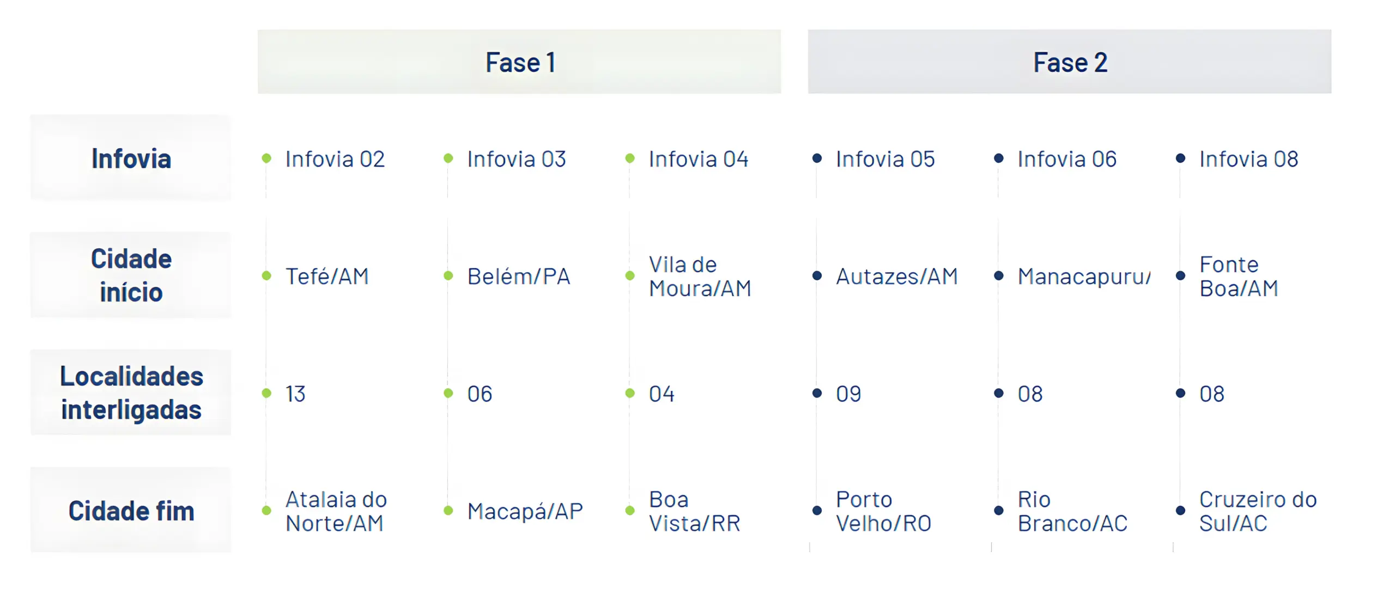Click the green bullet beside Infovia 02
Viewport: 1395px width, 594px height.
click(x=266, y=158)
